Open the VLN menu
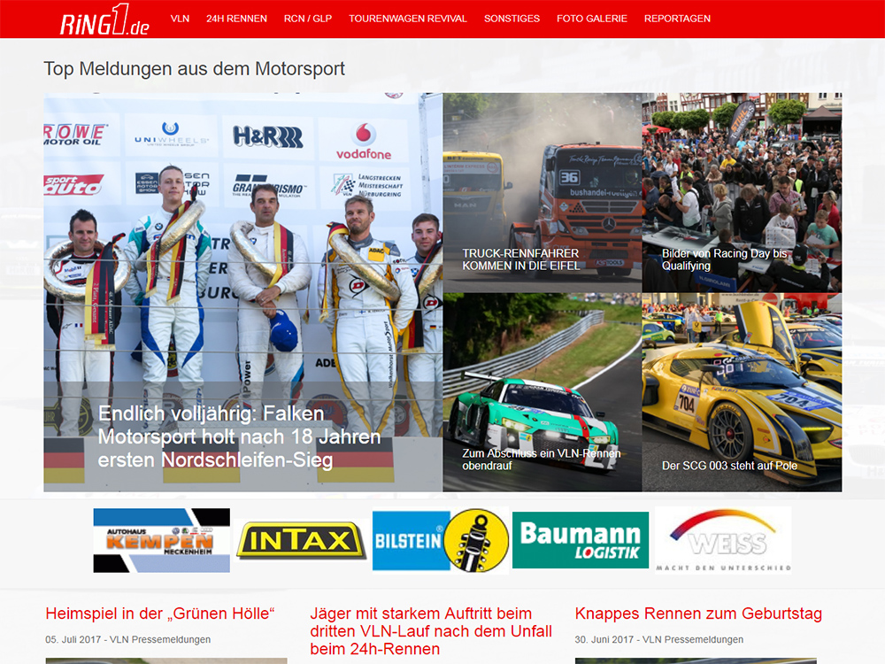 coord(180,19)
